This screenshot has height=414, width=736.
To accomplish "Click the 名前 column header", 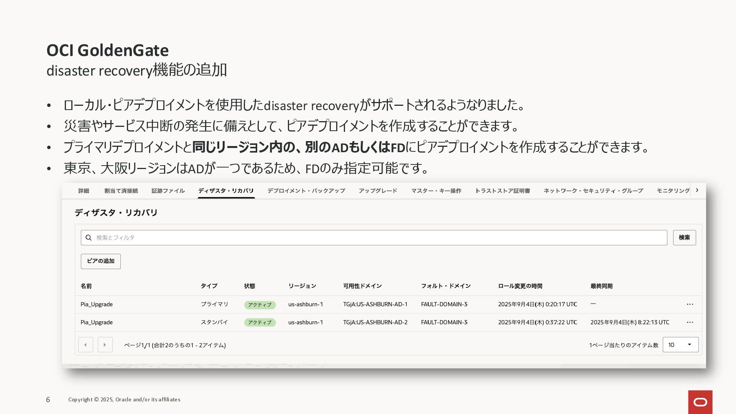I will coord(86,286).
